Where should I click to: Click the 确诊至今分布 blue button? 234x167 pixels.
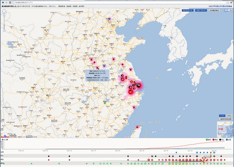pyautogui.click(x=188, y=10)
